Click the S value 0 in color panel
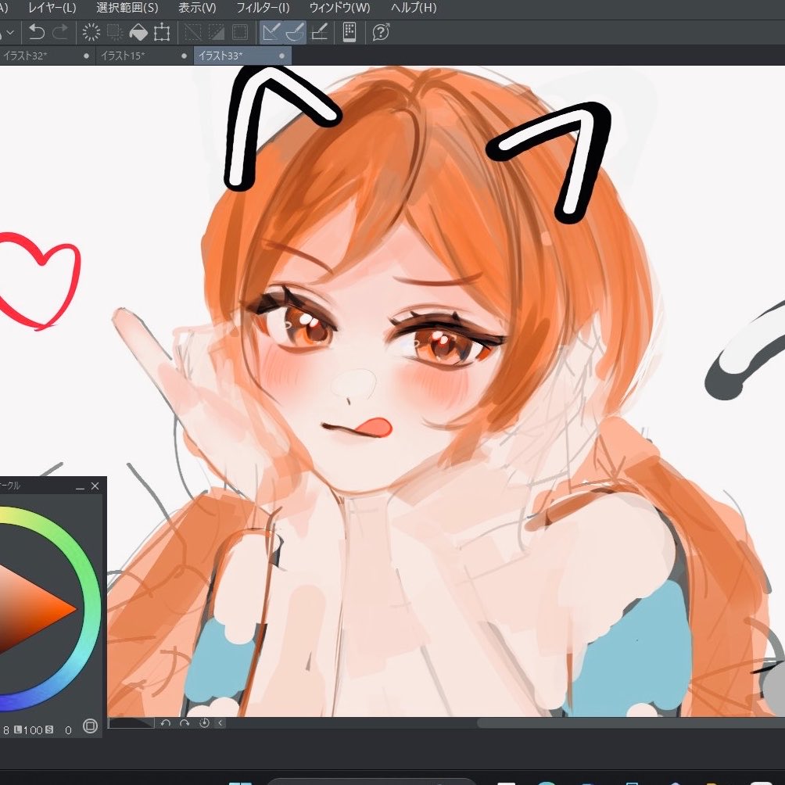 69,730
